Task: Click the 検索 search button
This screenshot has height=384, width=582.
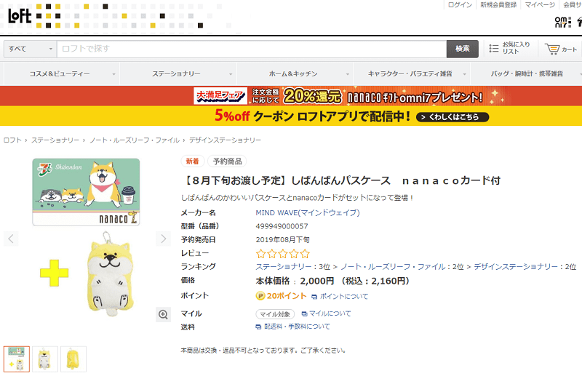Action: [463, 49]
